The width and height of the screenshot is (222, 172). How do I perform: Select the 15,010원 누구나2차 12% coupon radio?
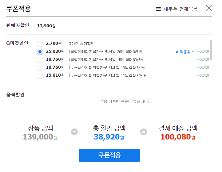[40, 76]
